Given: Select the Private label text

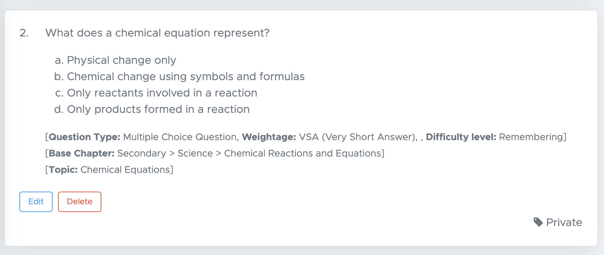Looking at the screenshot, I should tap(564, 222).
